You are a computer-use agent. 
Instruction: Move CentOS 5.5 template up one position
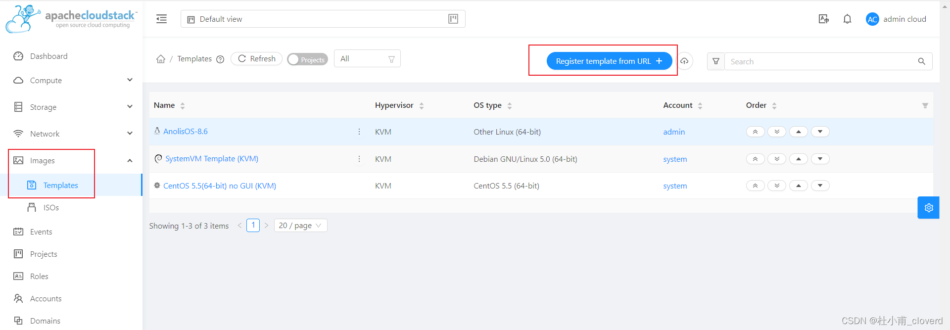(799, 186)
